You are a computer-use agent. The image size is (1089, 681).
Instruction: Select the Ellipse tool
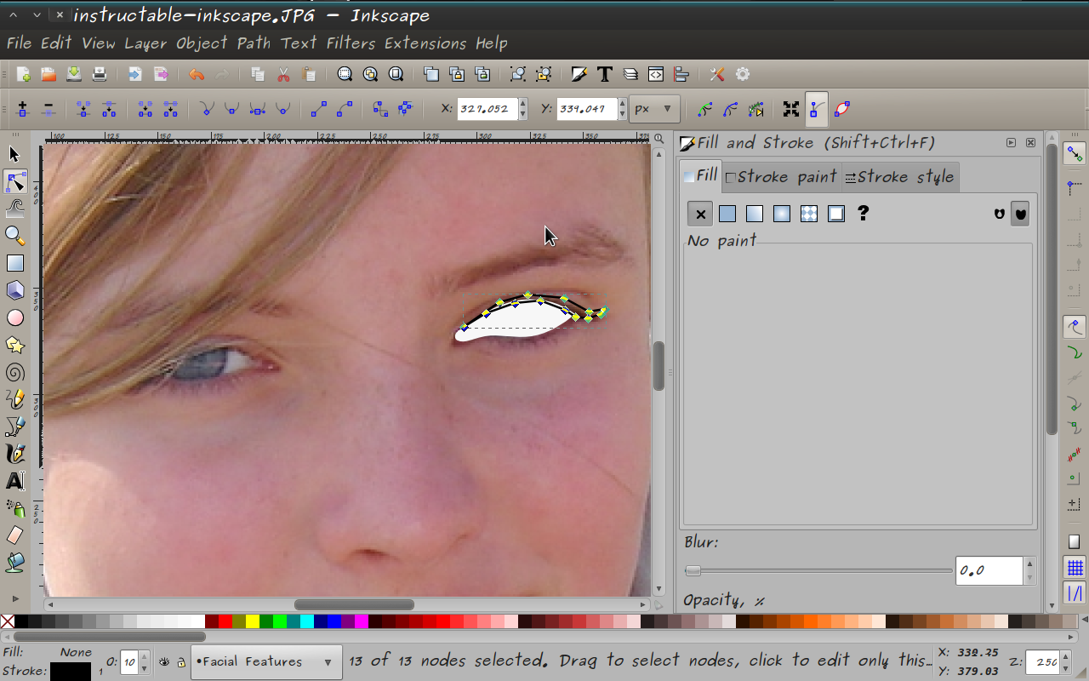click(14, 318)
